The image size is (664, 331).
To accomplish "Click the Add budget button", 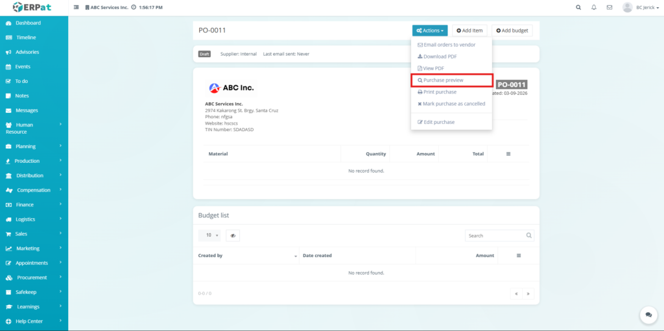I will [x=512, y=31].
